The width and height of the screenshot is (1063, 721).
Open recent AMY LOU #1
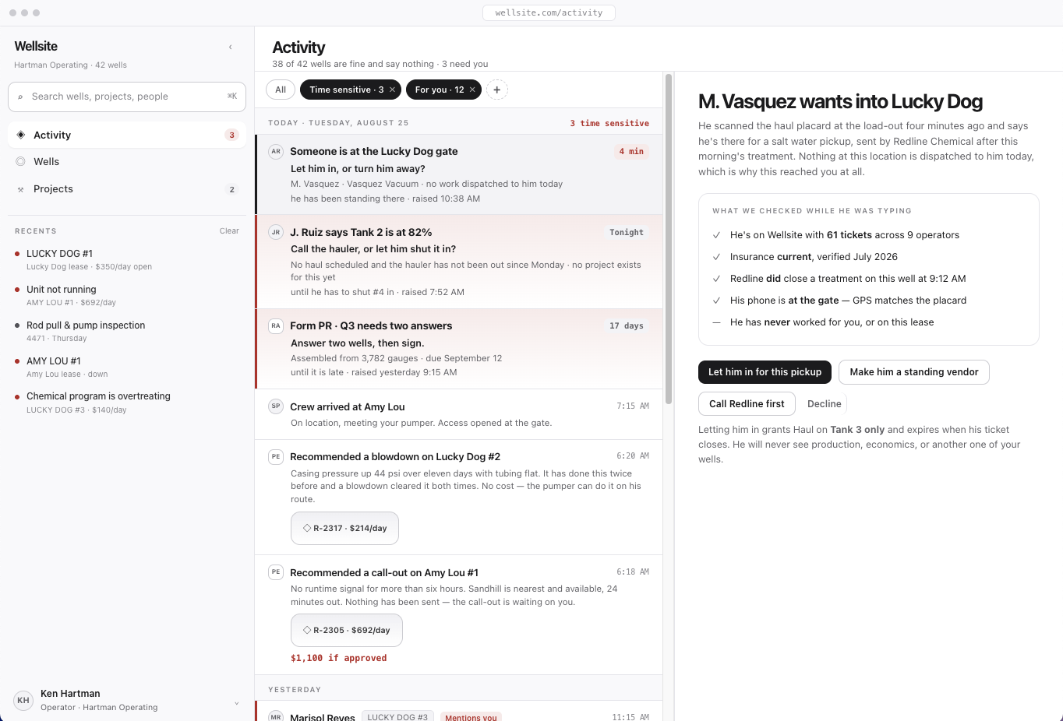pos(127,367)
